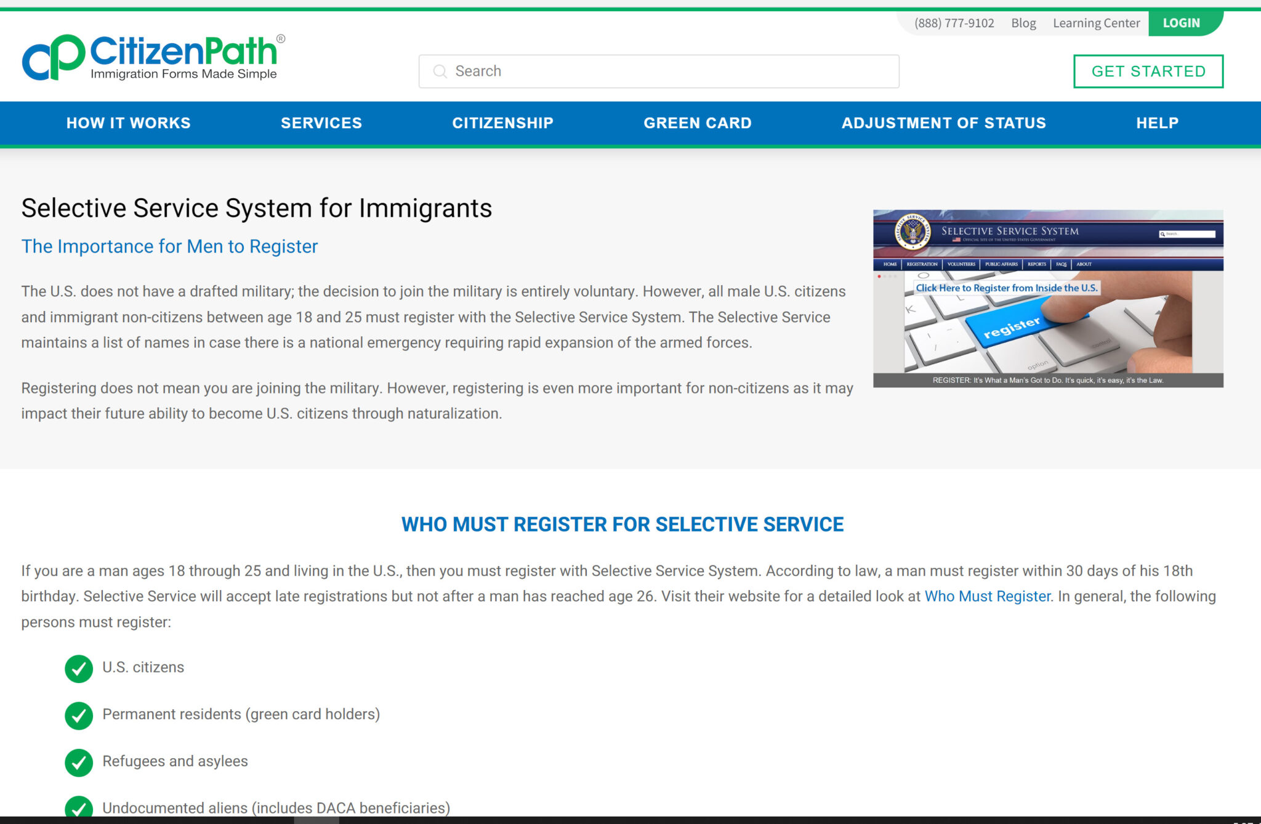Click 'Immigration Forms Made Simple' tagline
1261x824 pixels.
click(x=183, y=74)
